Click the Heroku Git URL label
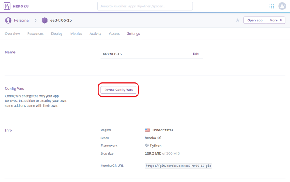290x182 pixels. [112, 166]
